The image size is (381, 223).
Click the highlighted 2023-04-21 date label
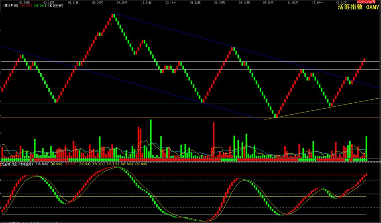click(366, 2)
